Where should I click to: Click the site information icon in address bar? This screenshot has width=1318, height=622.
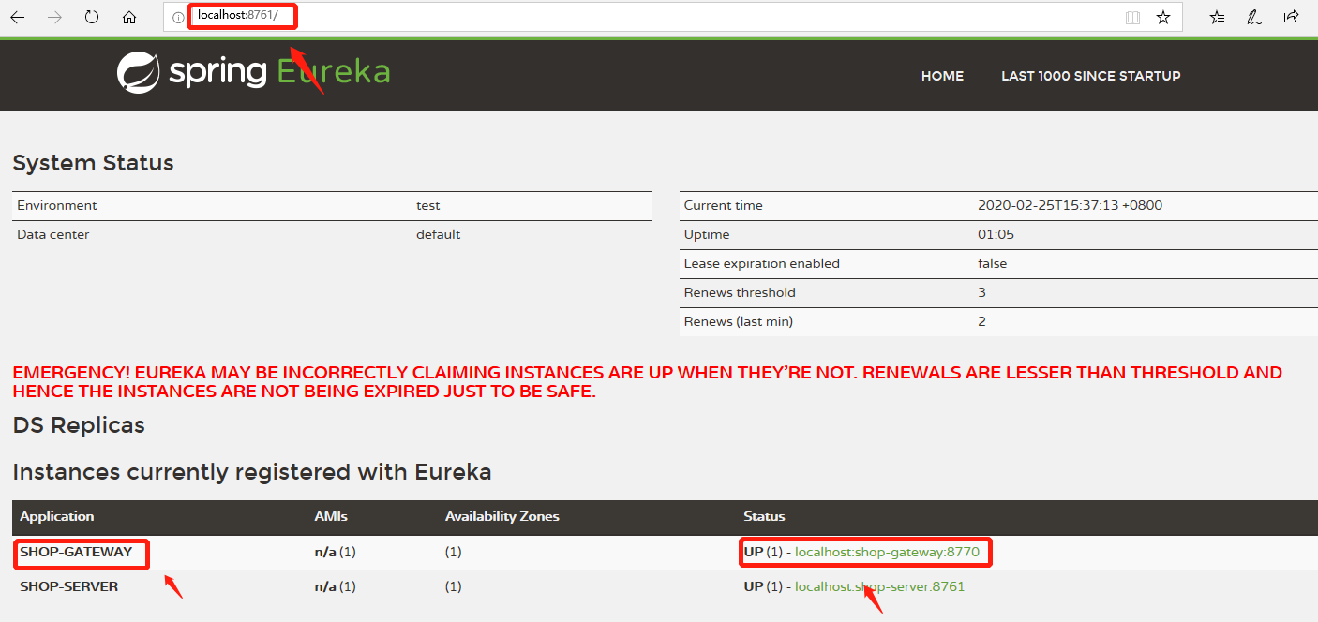click(x=177, y=16)
